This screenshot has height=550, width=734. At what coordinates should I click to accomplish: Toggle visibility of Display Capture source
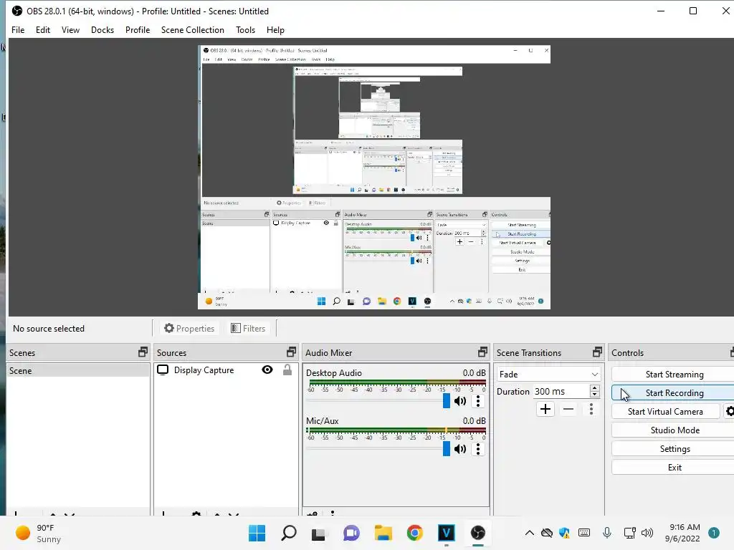click(x=267, y=370)
